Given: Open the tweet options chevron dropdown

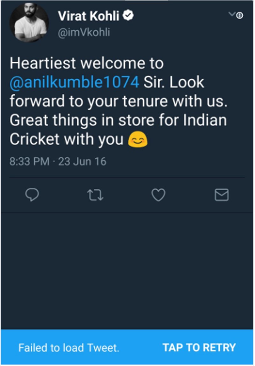Looking at the screenshot, I should [x=233, y=14].
